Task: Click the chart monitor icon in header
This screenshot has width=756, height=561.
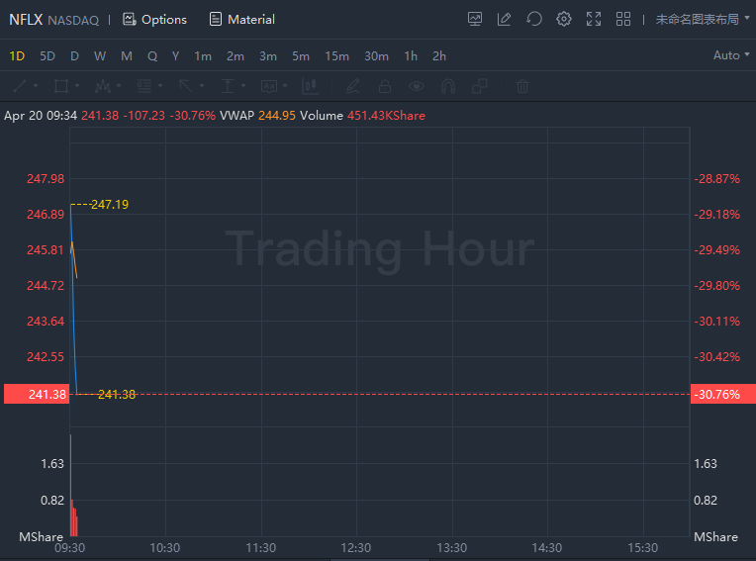Action: (475, 19)
